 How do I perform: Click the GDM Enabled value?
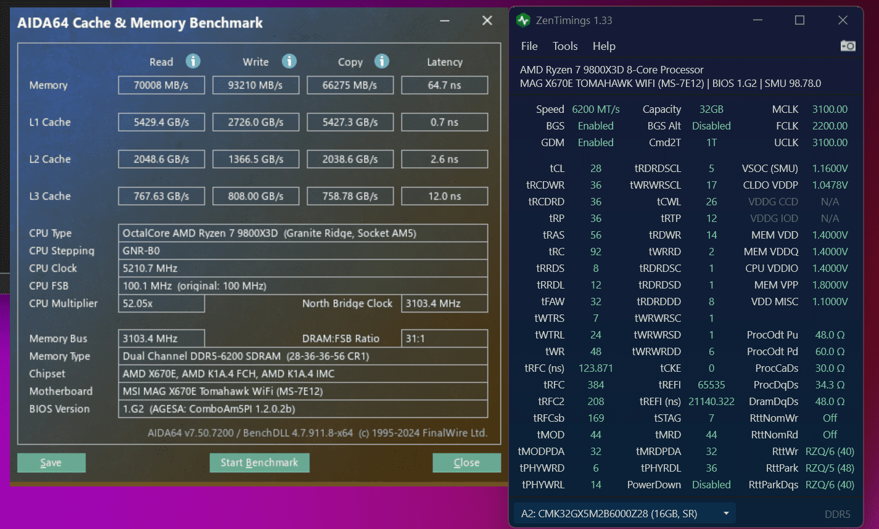(596, 142)
